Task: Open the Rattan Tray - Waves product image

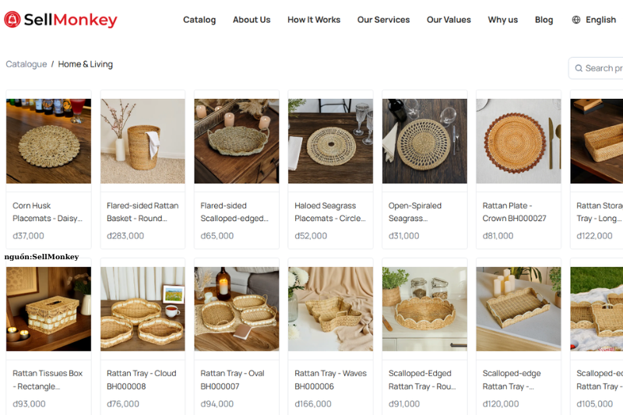Action: (x=330, y=309)
